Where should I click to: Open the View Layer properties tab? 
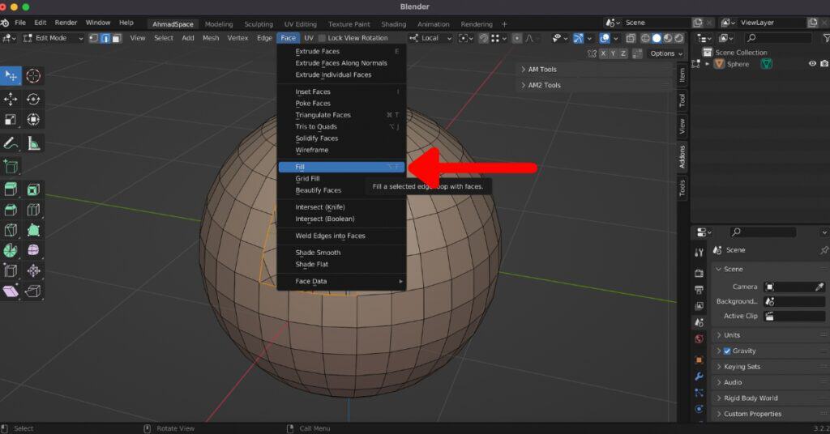[699, 306]
